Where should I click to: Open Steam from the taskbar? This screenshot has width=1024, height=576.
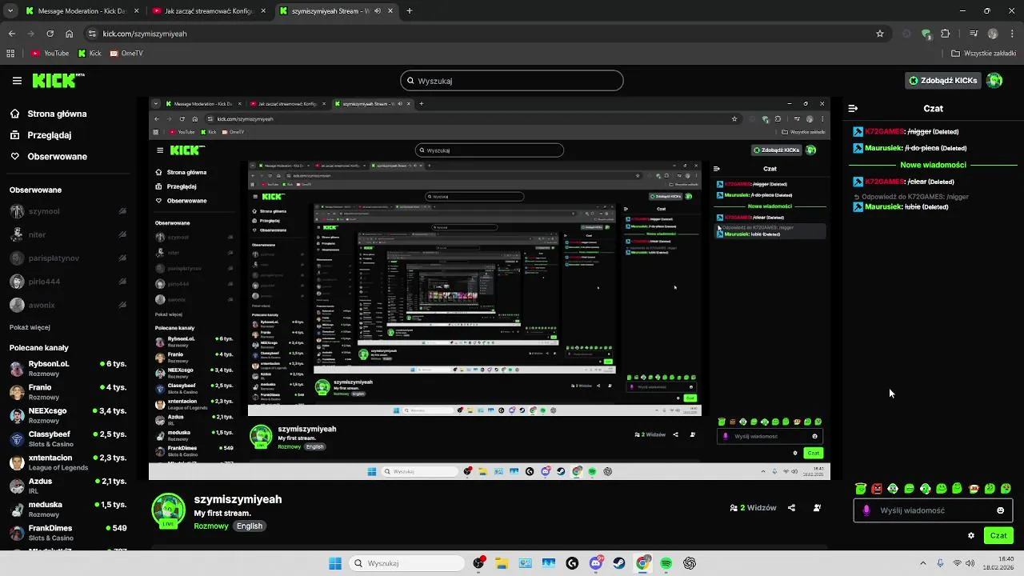coord(619,563)
